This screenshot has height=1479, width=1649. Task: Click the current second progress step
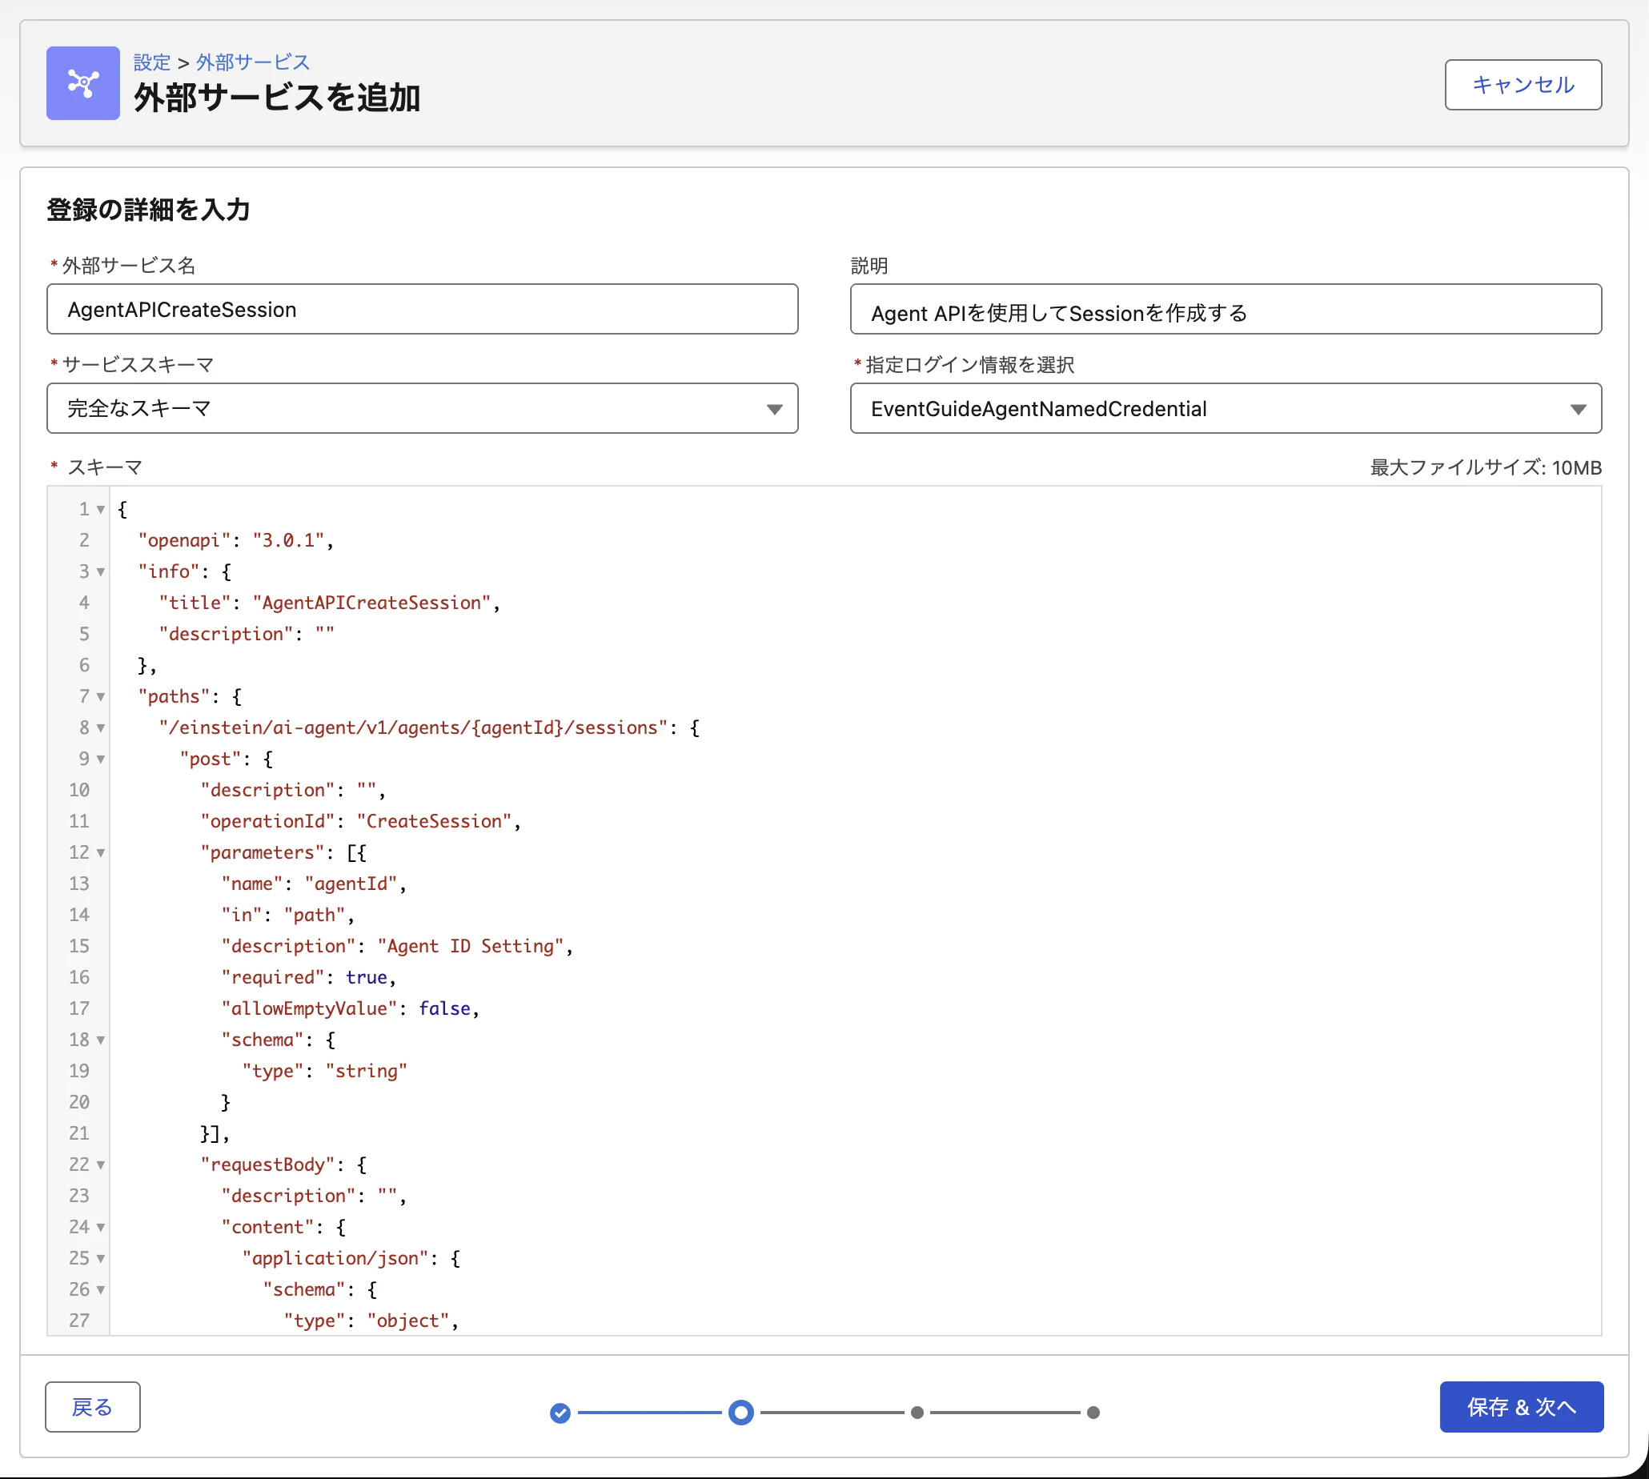740,1413
